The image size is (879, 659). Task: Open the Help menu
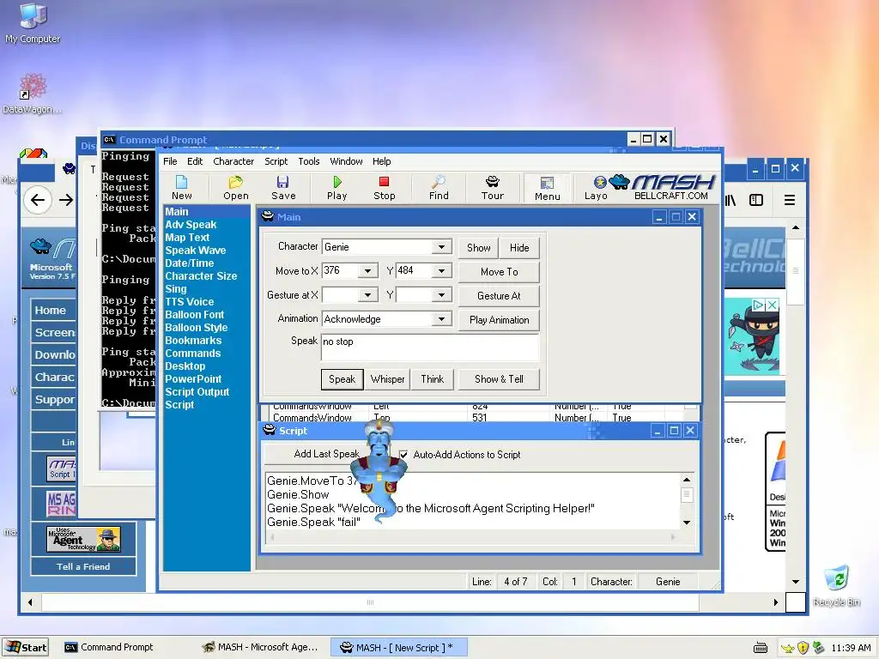point(381,161)
